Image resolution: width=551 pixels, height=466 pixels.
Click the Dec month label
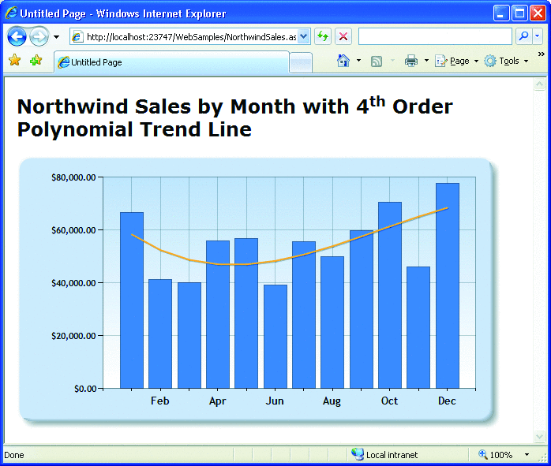point(447,401)
